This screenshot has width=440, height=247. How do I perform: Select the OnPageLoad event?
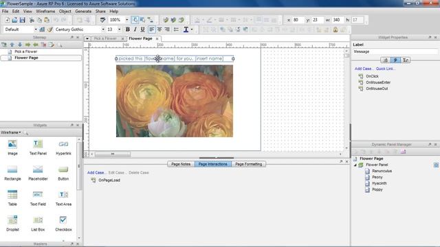(x=109, y=180)
